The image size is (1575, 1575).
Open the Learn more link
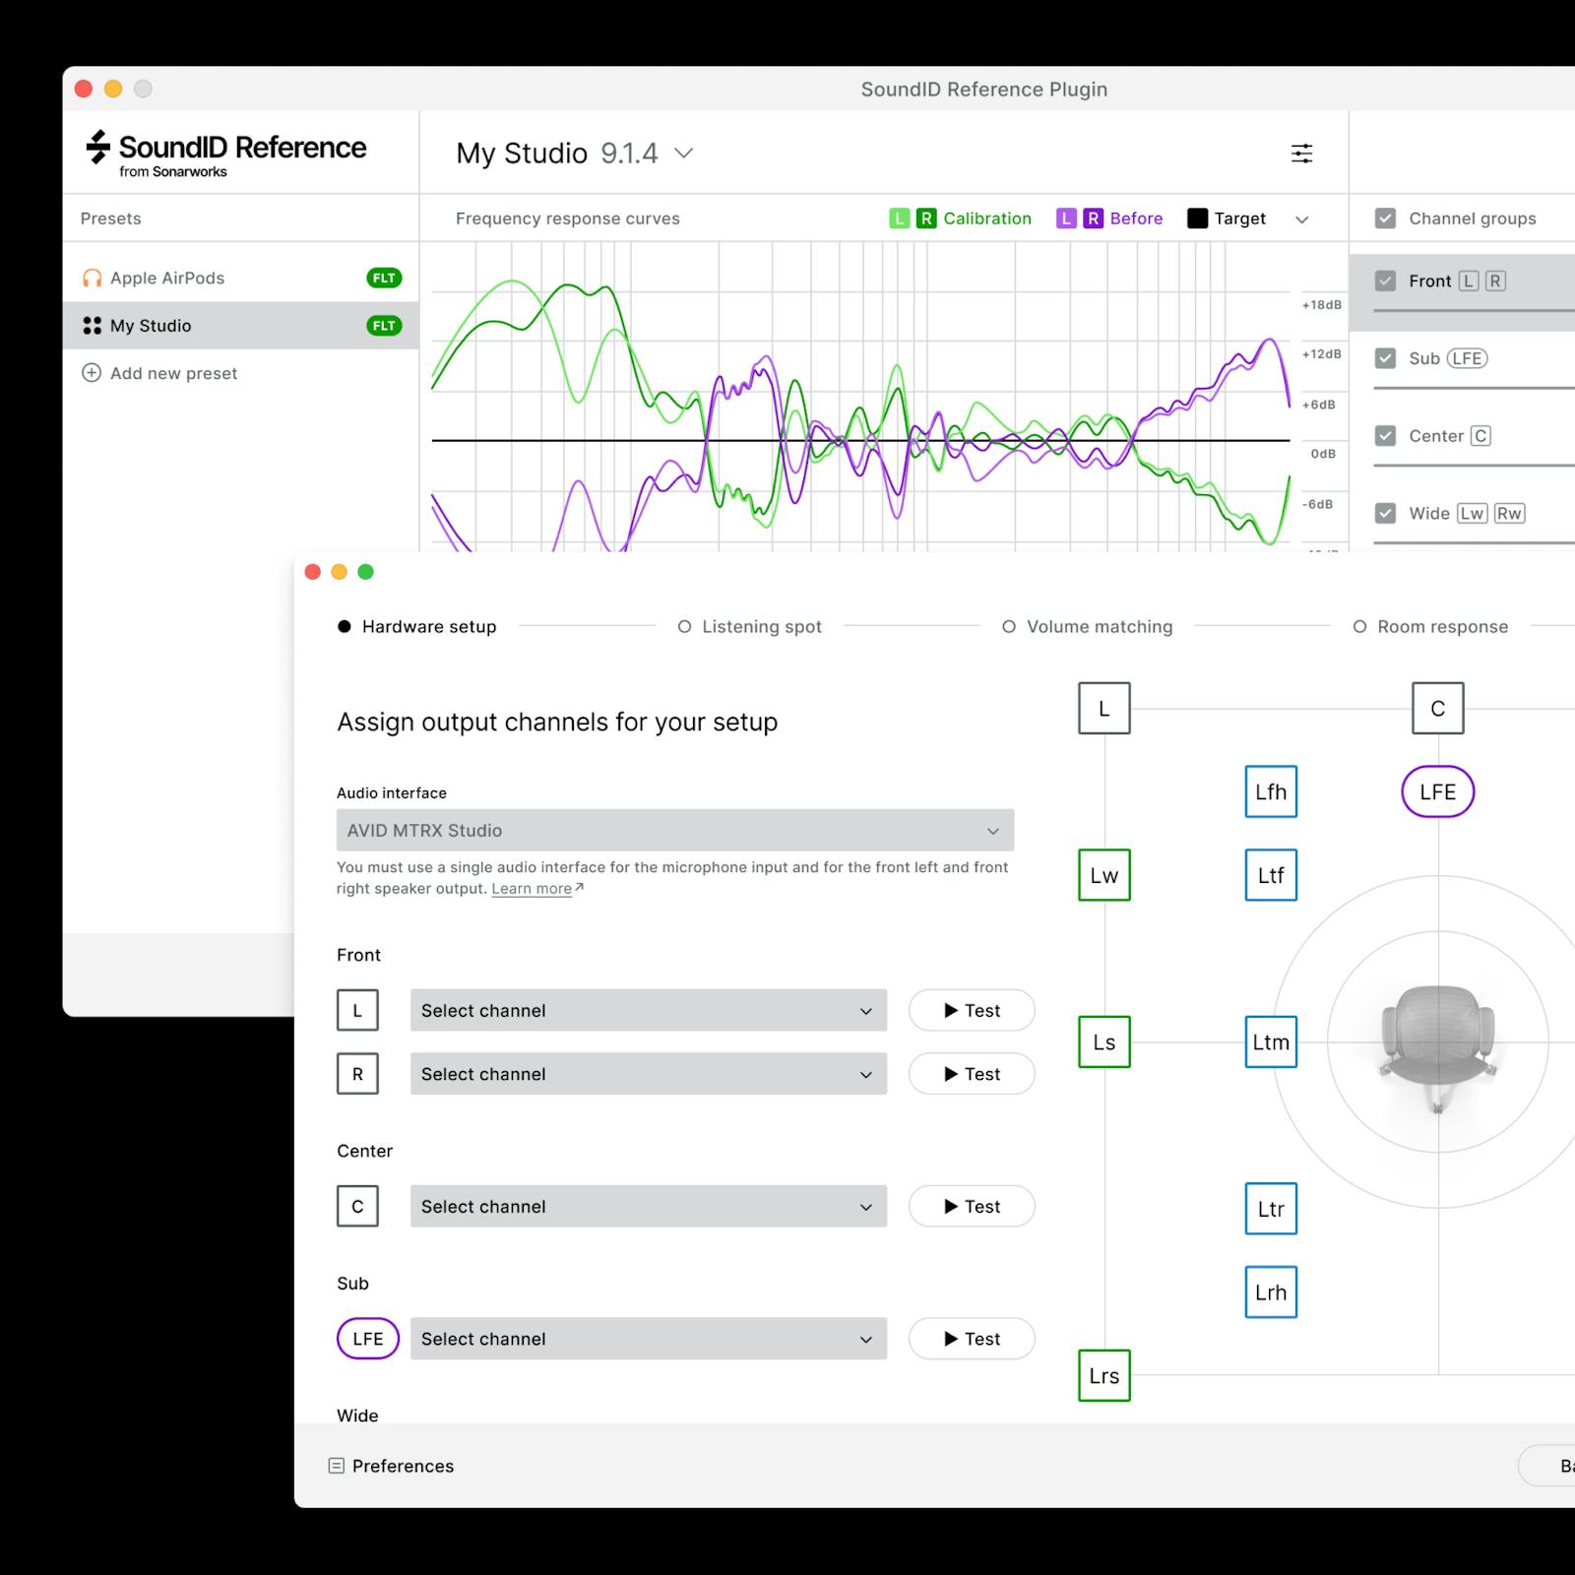click(x=532, y=889)
